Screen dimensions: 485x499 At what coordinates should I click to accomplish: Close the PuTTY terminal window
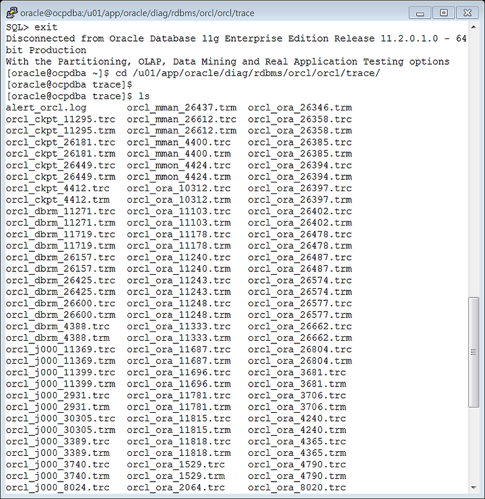click(x=467, y=13)
